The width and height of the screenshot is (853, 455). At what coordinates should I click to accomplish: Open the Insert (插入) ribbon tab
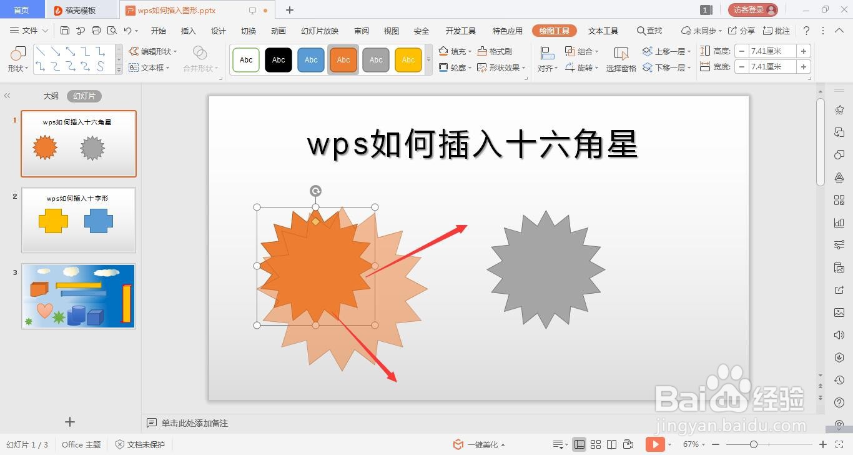pyautogui.click(x=189, y=31)
